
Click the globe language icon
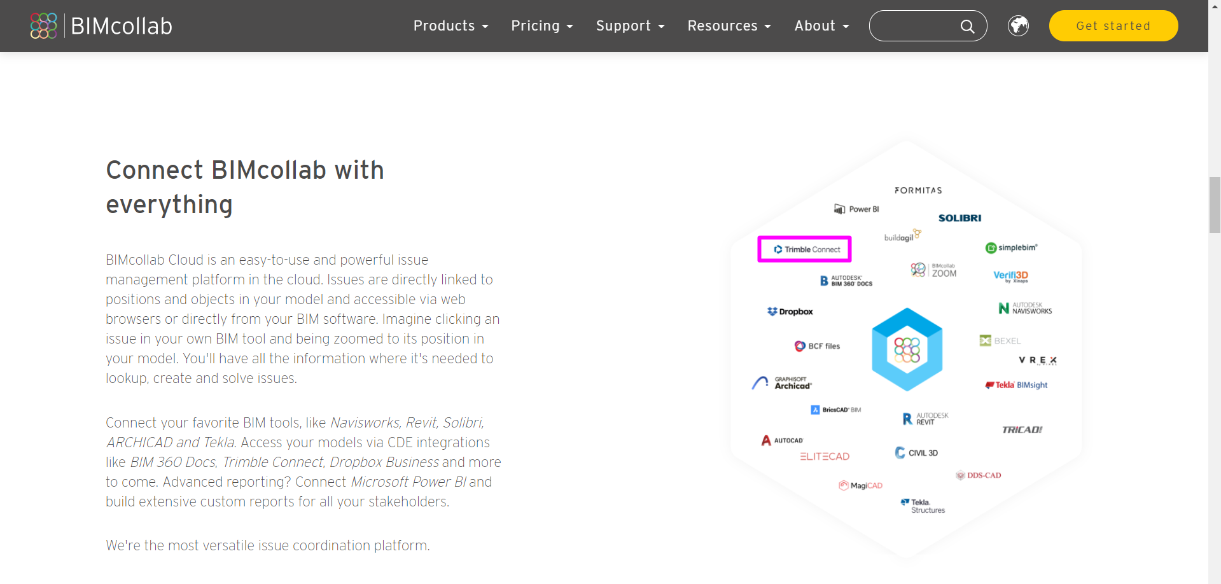coord(1018,26)
